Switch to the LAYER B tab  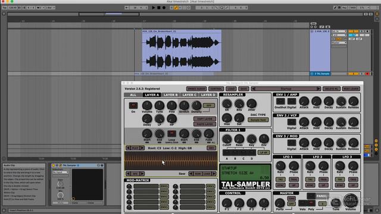pyautogui.click(x=171, y=95)
